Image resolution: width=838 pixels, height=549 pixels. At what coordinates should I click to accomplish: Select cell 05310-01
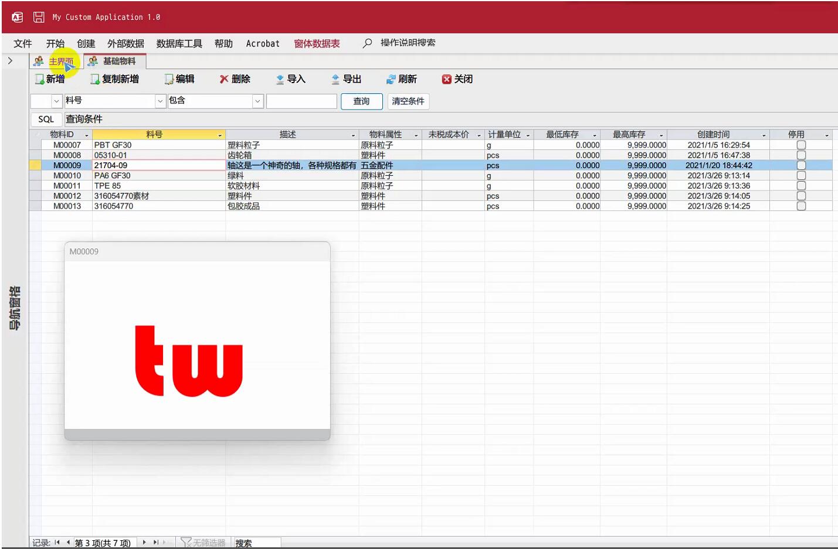click(x=158, y=155)
